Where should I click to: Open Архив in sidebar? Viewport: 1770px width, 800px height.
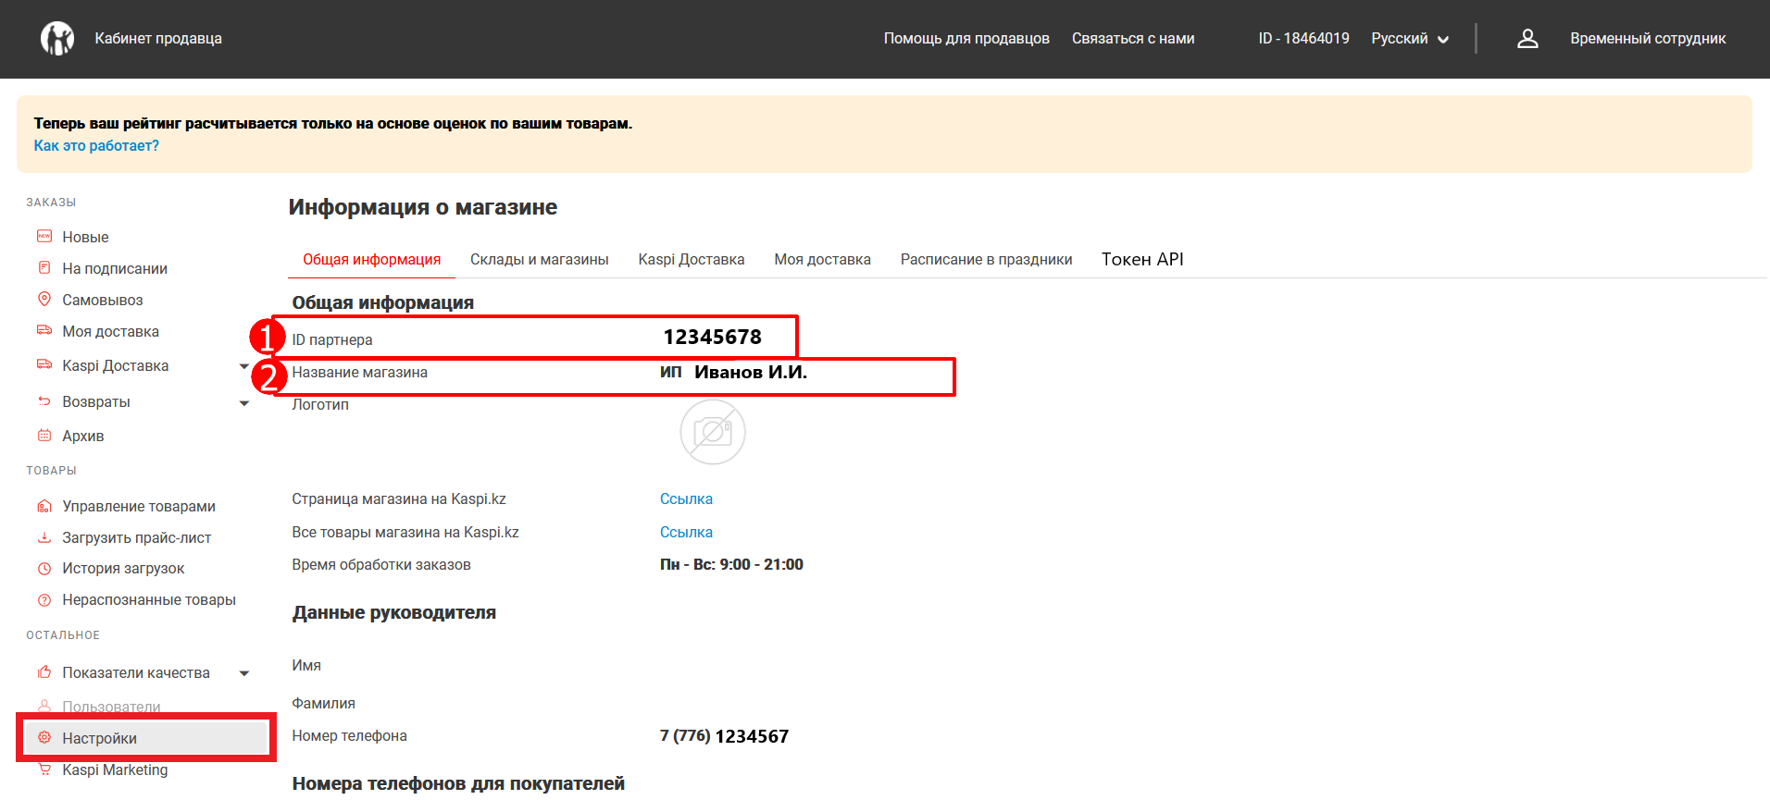coord(83,437)
